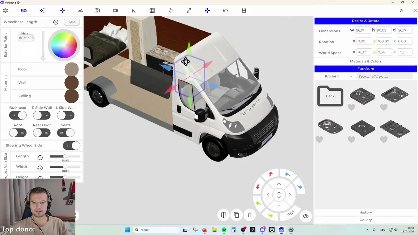This screenshot has width=418, height=235.
Task: Click the bottom green rotation arrow
Action: [x=270, y=215]
